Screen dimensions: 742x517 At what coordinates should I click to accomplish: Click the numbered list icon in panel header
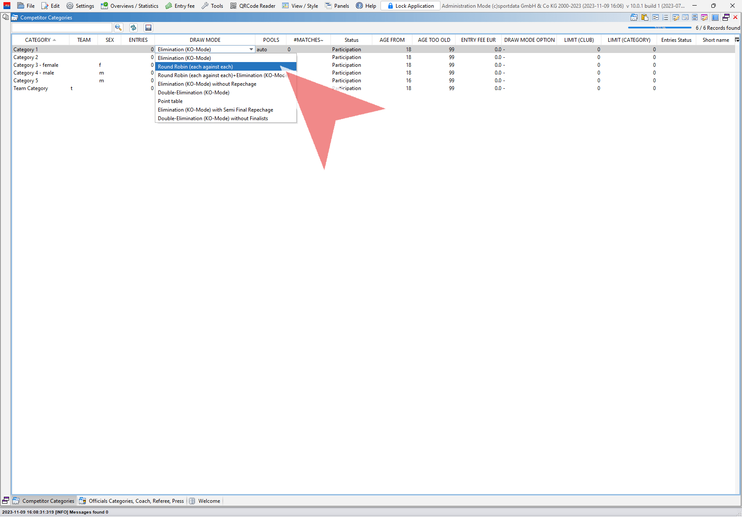pos(665,17)
